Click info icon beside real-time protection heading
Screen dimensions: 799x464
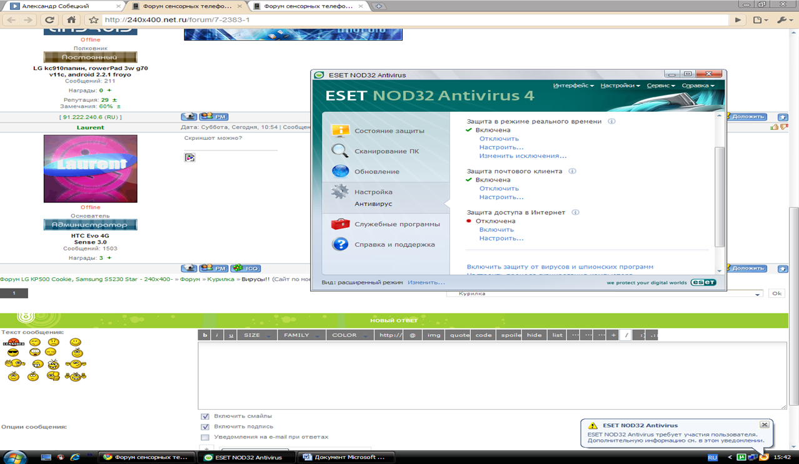[611, 121]
